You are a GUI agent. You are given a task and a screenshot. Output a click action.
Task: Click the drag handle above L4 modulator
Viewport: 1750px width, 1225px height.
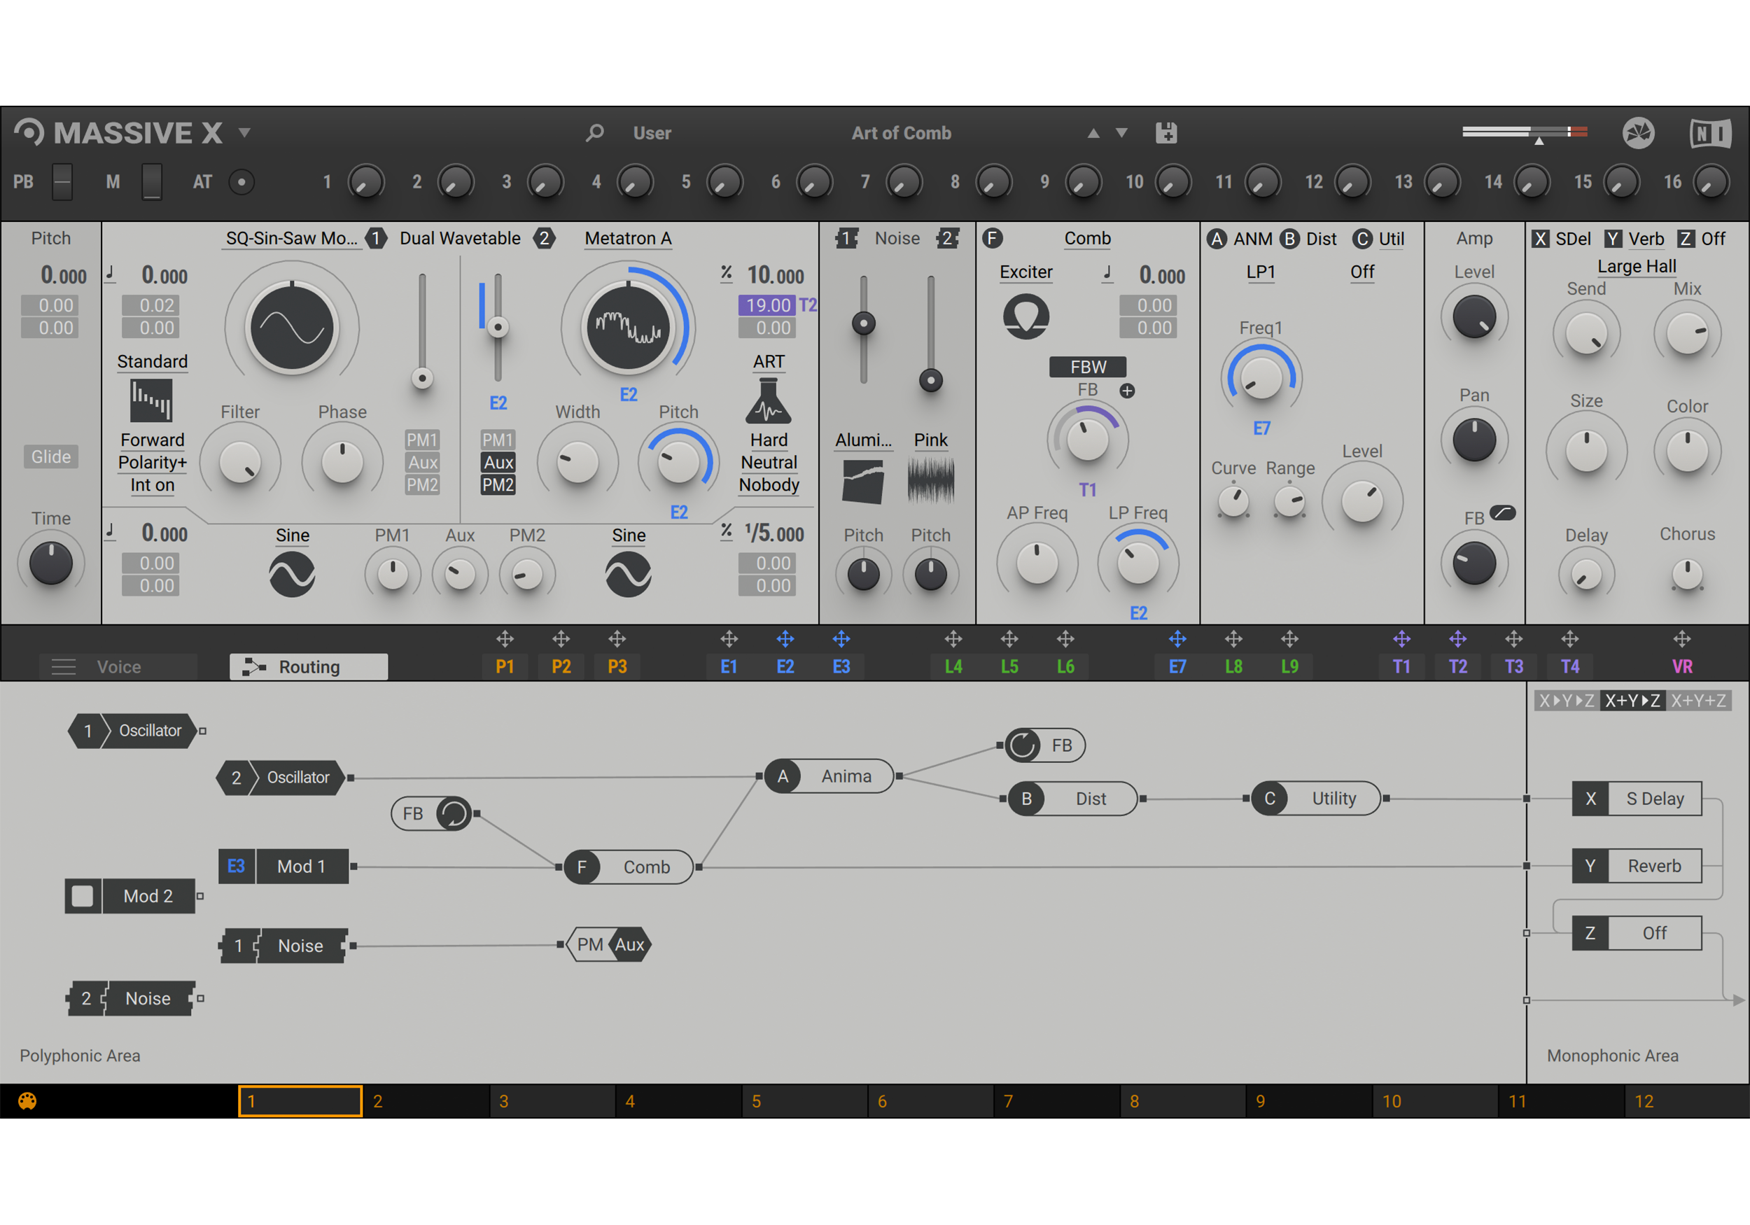click(x=953, y=639)
